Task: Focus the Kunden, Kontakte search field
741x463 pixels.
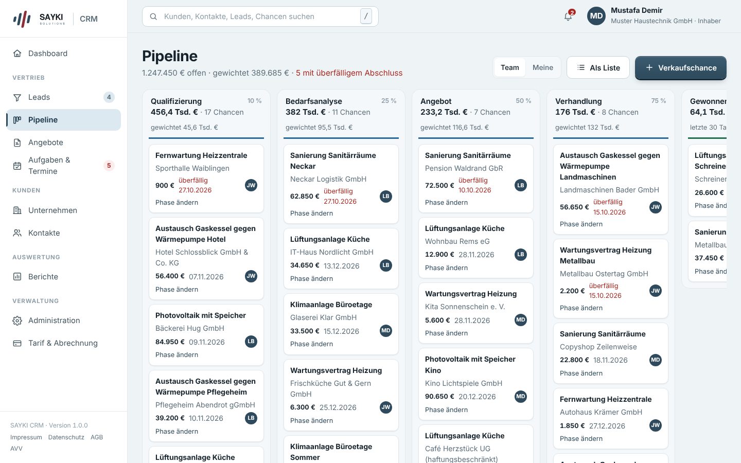Action: pyautogui.click(x=260, y=16)
